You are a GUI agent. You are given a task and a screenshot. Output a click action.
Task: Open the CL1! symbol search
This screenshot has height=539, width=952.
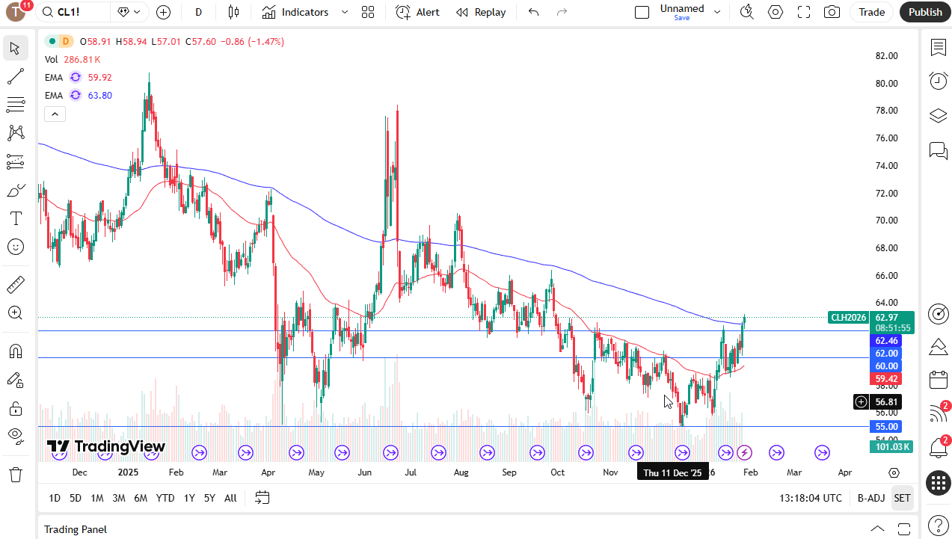coord(73,12)
